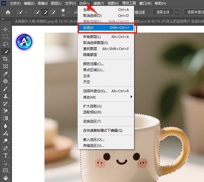Expand the Modify (修改) submenu
The height and width of the screenshot is (182, 204).
pos(106,97)
